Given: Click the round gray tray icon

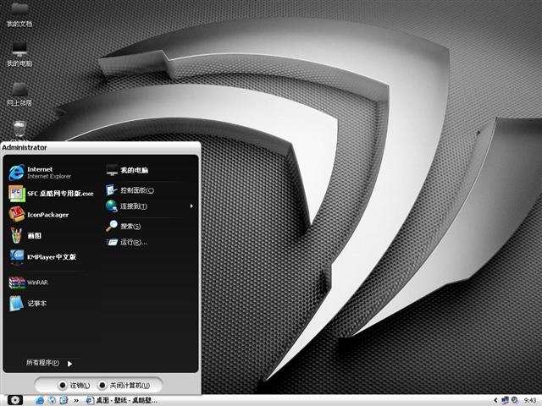Looking at the screenshot, I should (x=515, y=400).
